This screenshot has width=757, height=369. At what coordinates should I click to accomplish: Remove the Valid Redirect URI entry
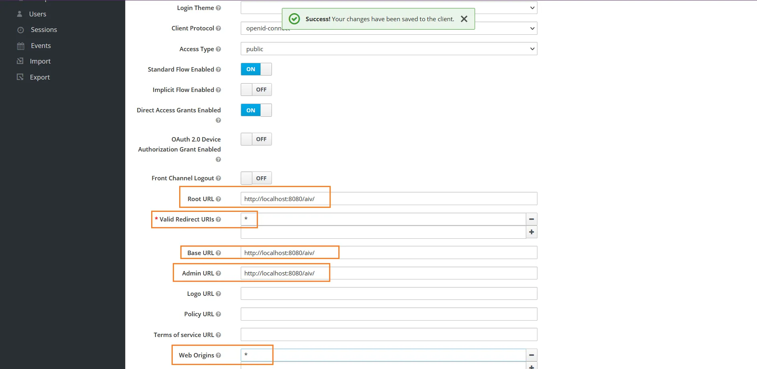(531, 219)
